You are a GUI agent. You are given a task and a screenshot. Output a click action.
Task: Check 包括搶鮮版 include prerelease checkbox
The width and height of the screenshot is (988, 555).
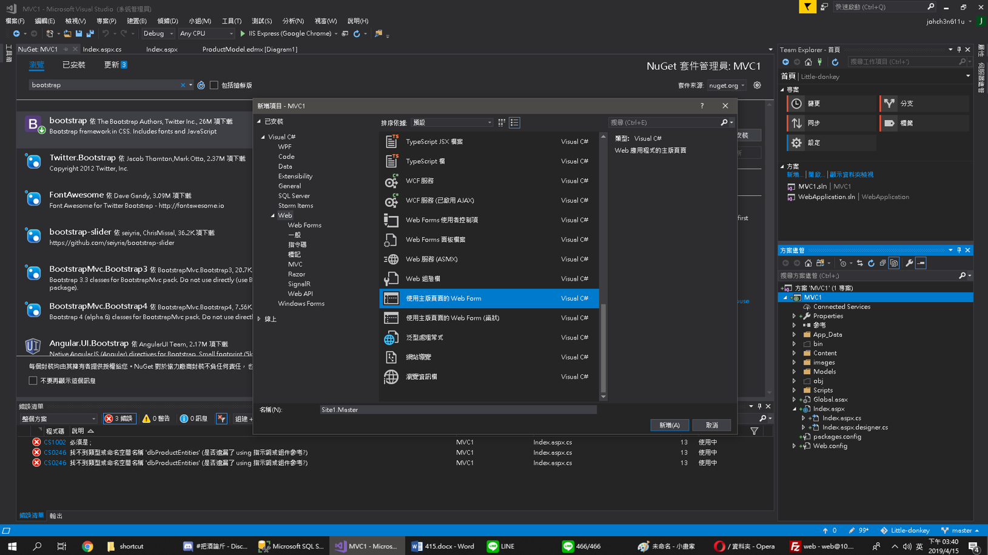pyautogui.click(x=214, y=86)
